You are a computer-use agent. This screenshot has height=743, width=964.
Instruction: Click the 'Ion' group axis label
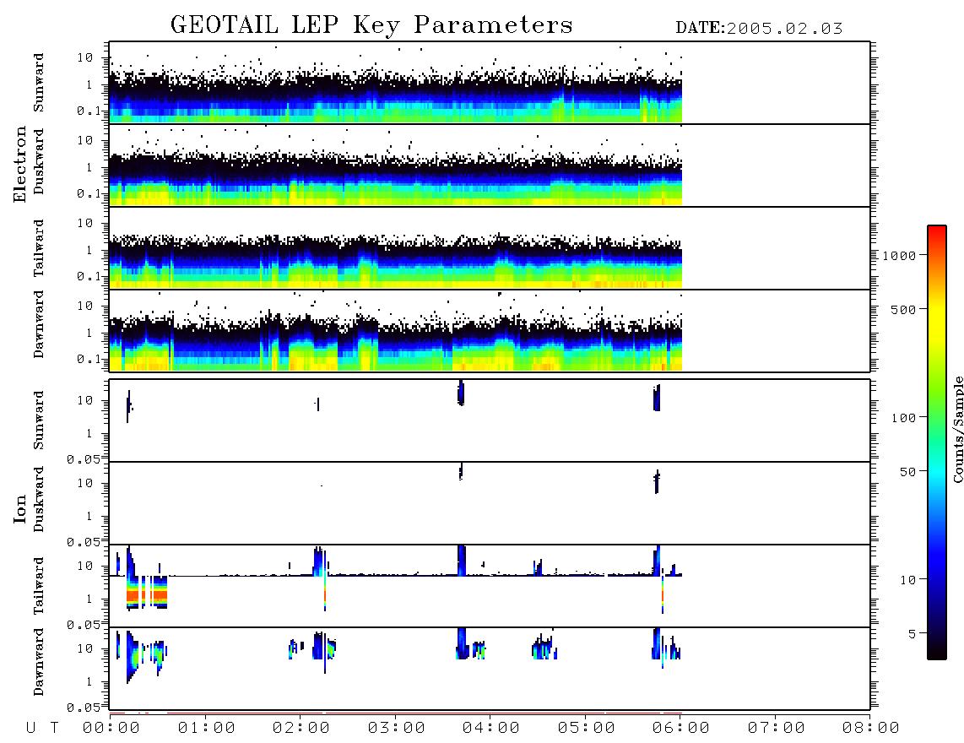click(x=19, y=508)
